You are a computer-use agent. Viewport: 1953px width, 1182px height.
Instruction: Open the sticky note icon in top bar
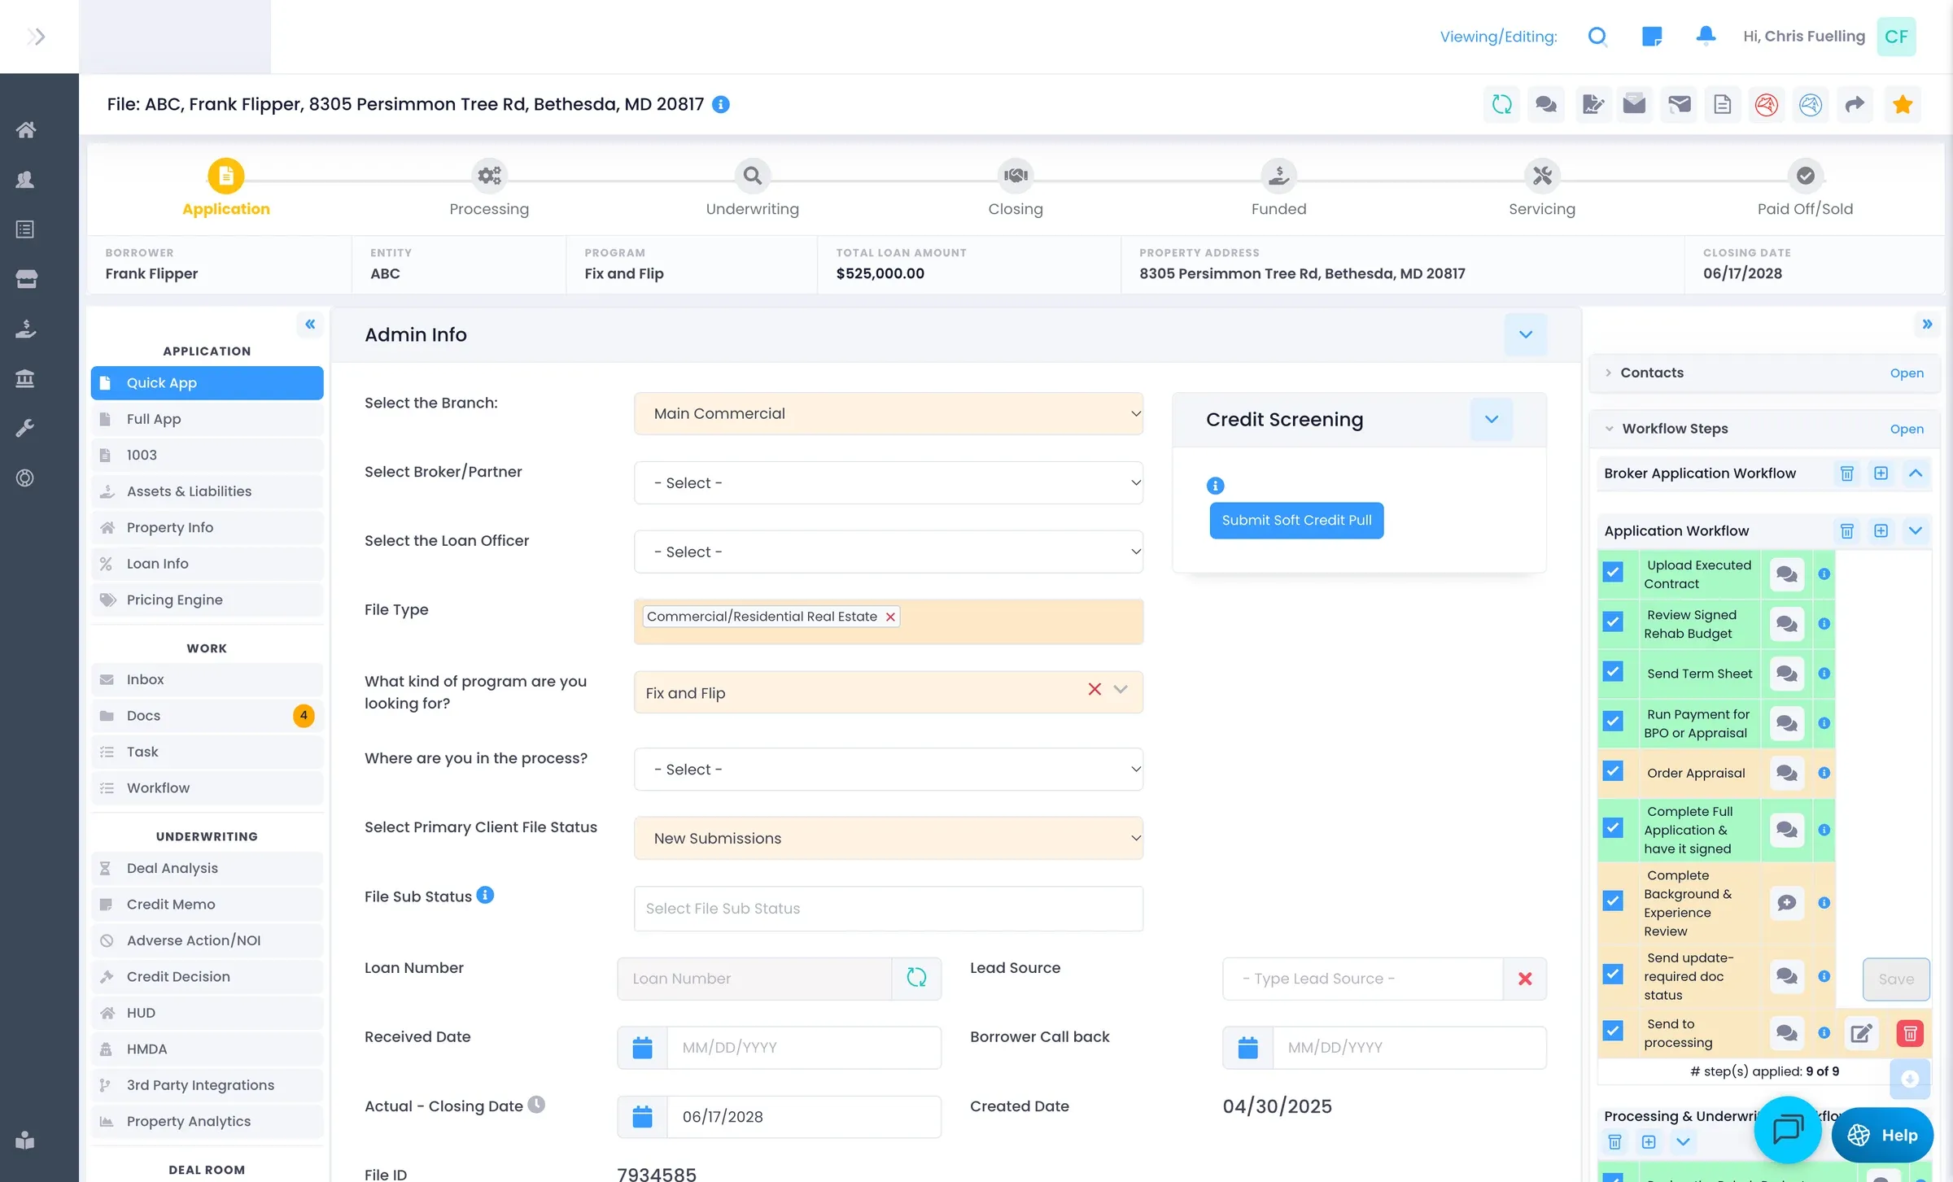tap(1651, 36)
